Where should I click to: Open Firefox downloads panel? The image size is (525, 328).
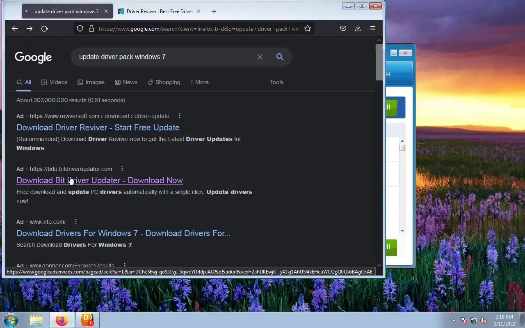pyautogui.click(x=358, y=28)
